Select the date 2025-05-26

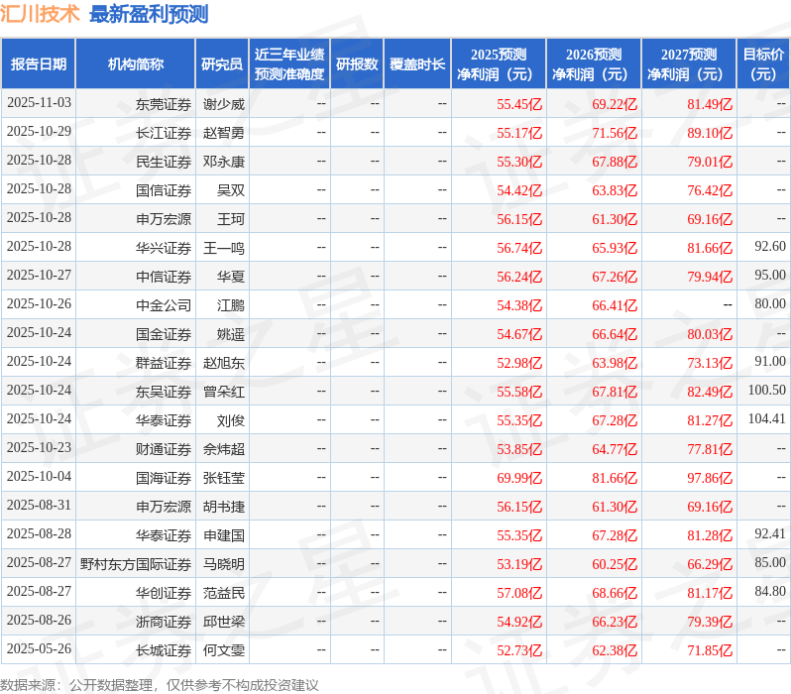pos(39,649)
